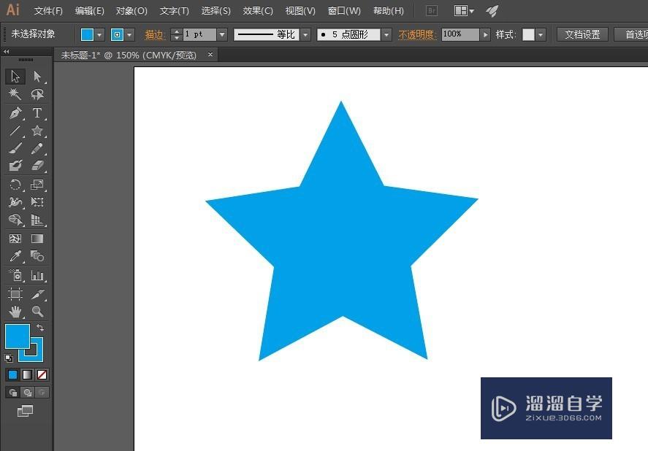
Task: Select the Blend tool
Action: (x=37, y=256)
